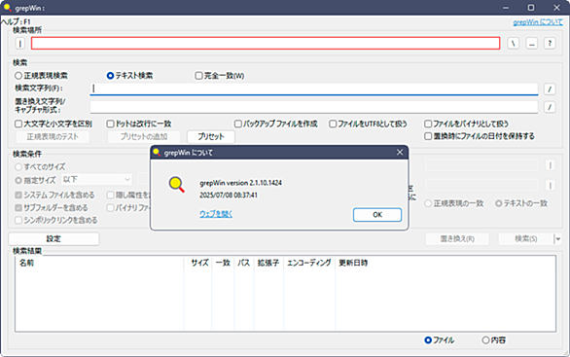Open the dropdown arrow beside 検索(S)
This screenshot has height=357, width=570.
[x=558, y=239]
